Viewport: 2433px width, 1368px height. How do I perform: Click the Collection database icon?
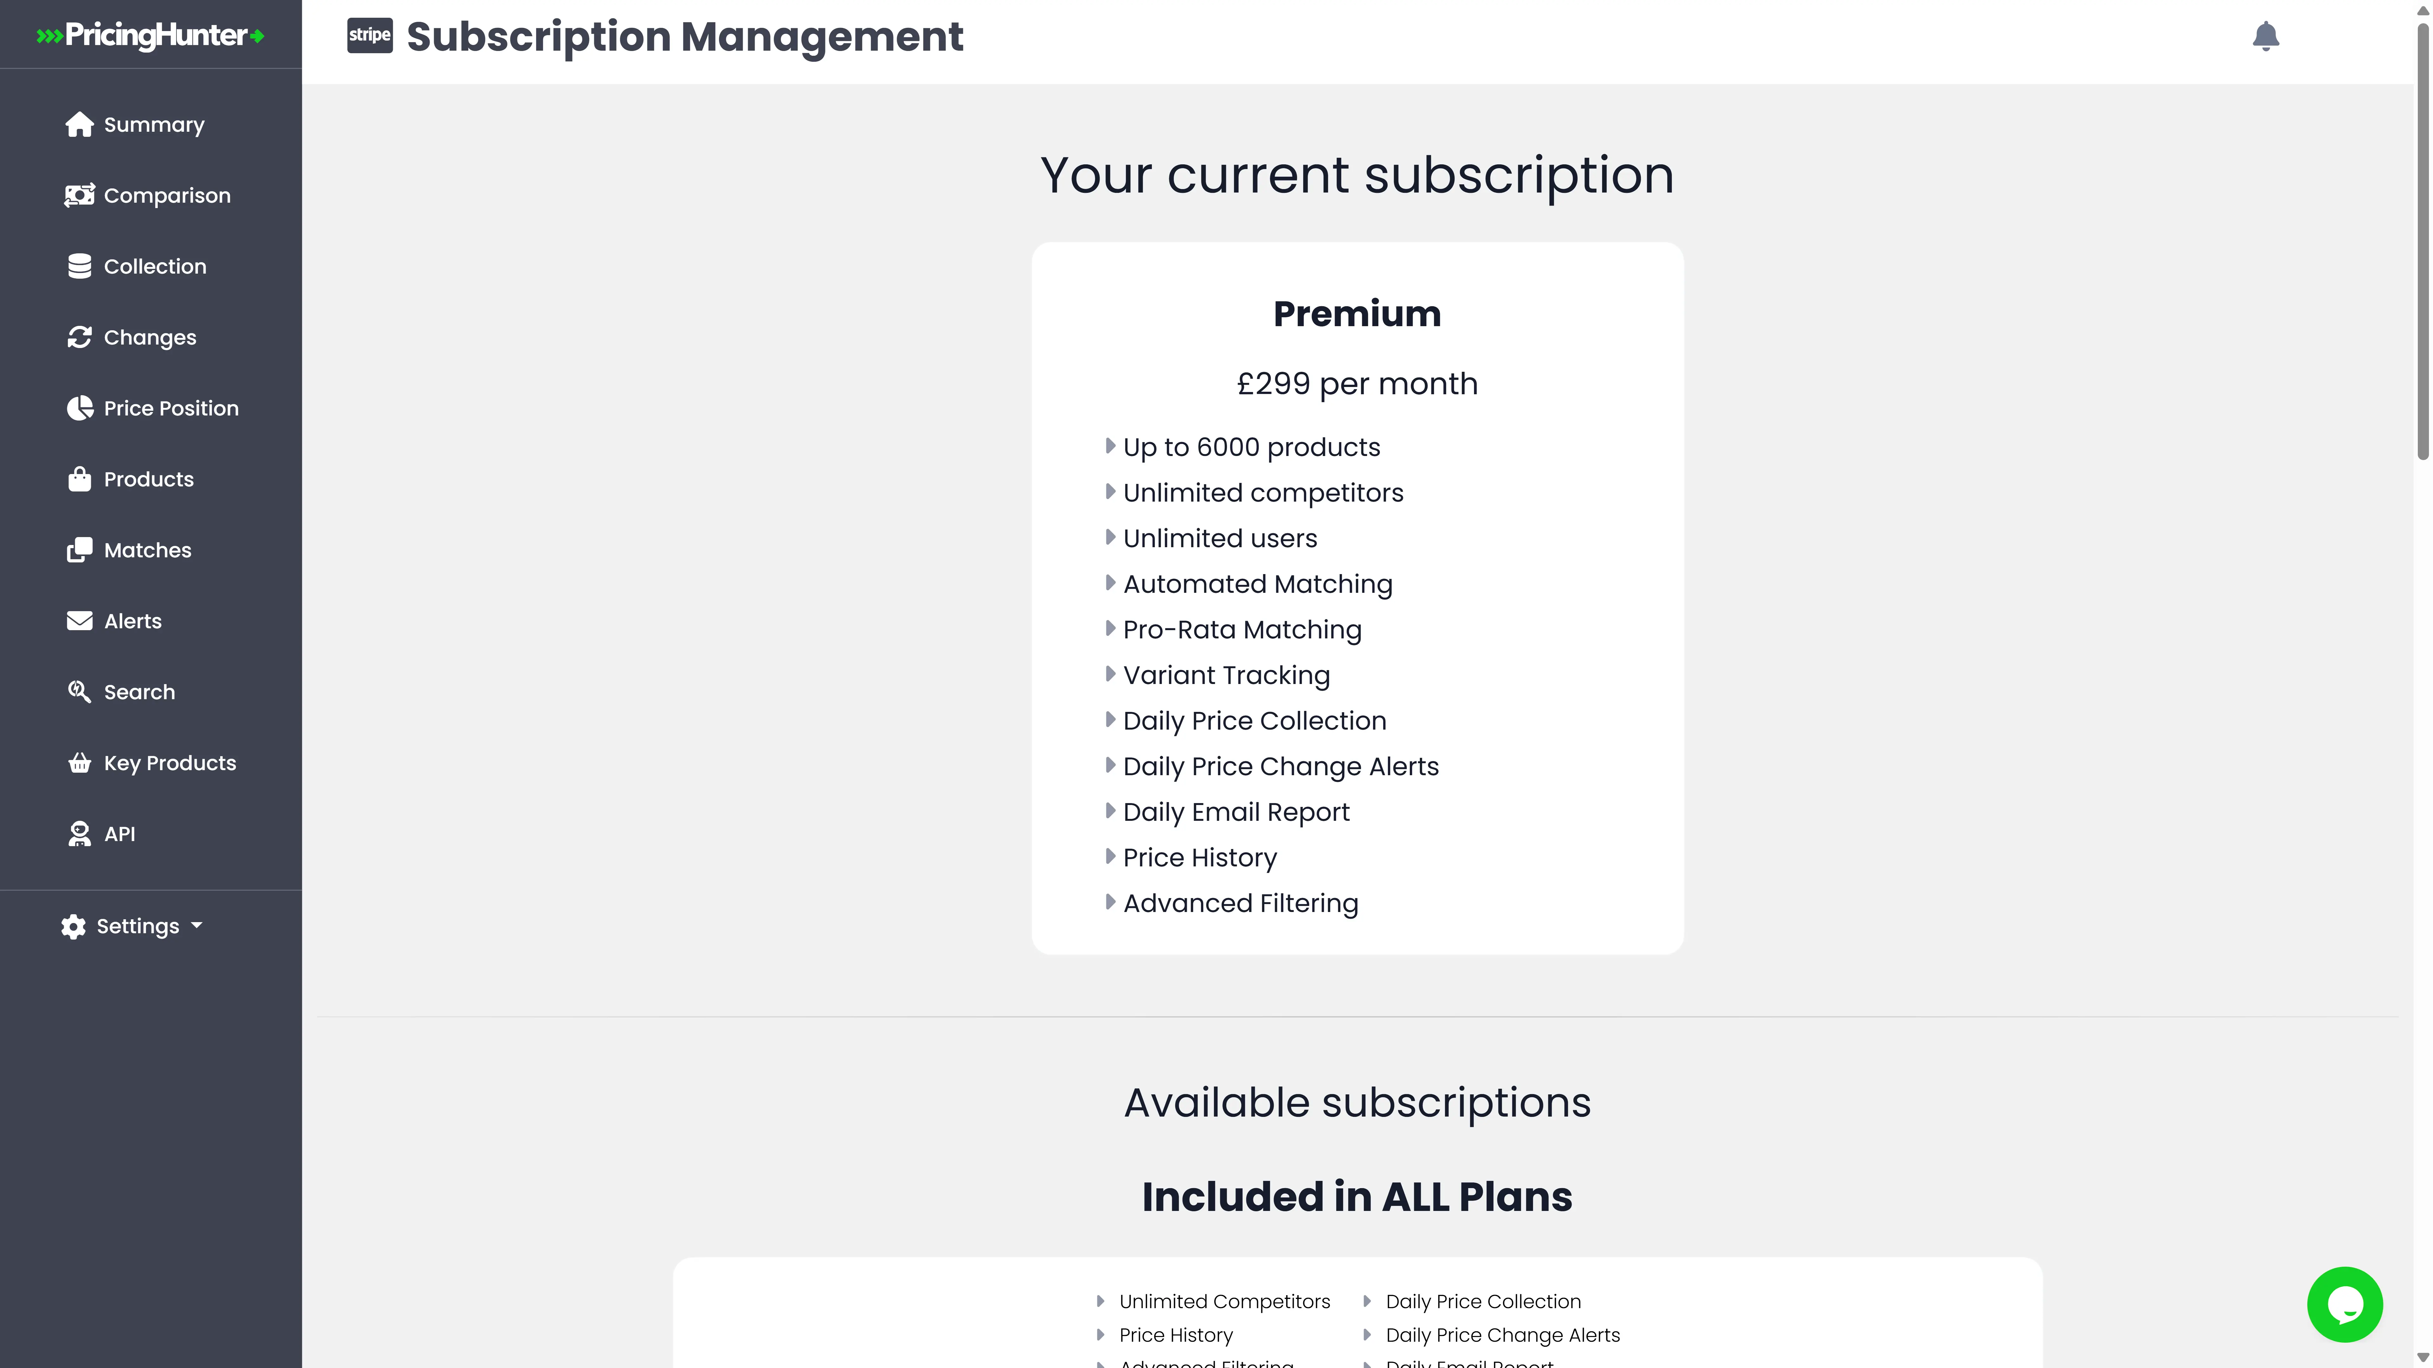click(x=79, y=266)
